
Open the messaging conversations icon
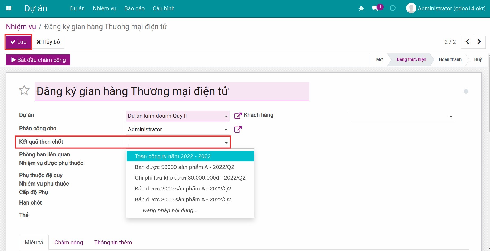tap(375, 8)
